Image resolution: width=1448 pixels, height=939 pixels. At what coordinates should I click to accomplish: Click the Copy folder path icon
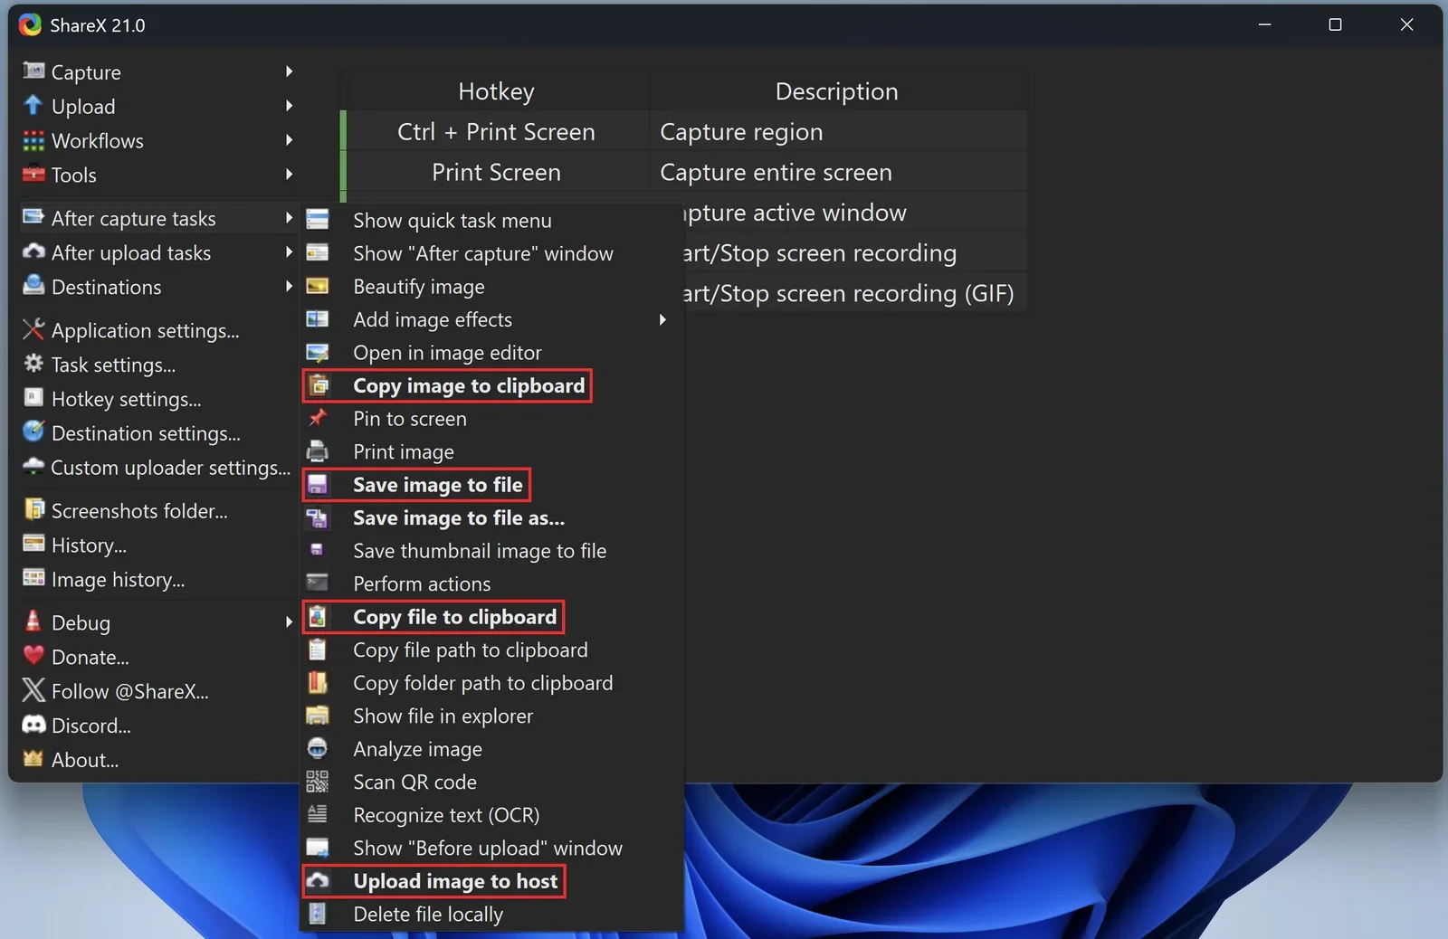click(x=318, y=682)
